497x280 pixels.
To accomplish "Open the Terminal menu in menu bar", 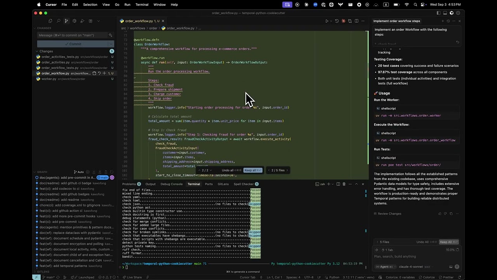I will tap(142, 5).
